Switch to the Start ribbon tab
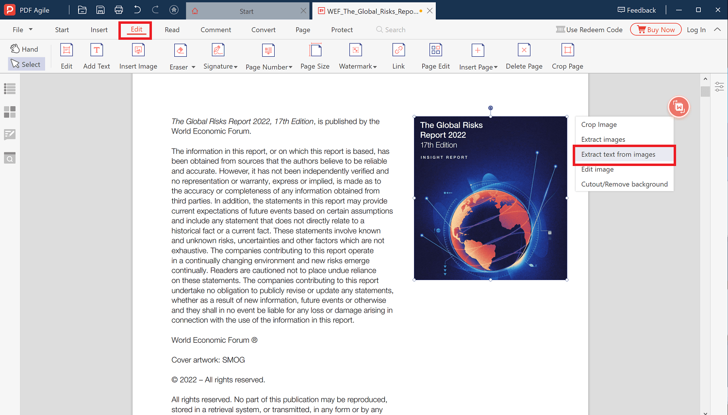Screen dimensions: 728x415 point(62,30)
